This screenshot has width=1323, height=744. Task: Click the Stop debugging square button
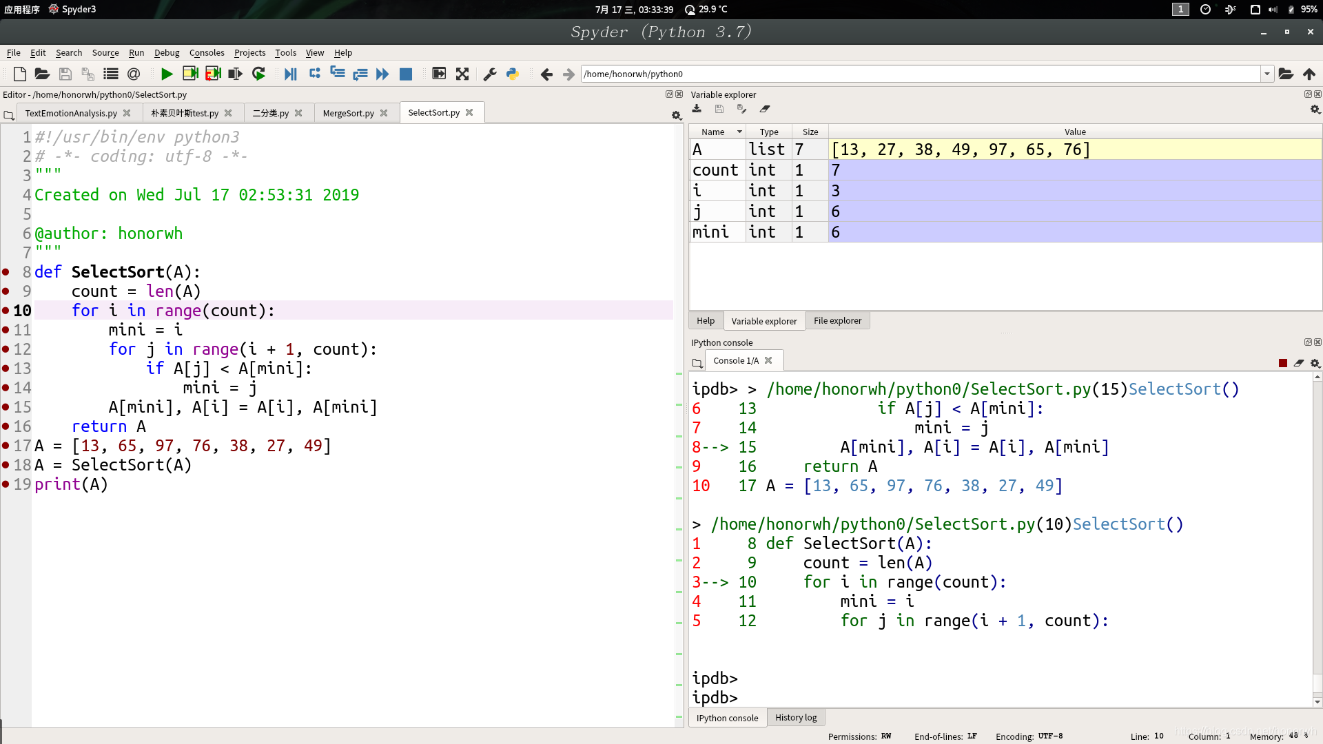406,74
